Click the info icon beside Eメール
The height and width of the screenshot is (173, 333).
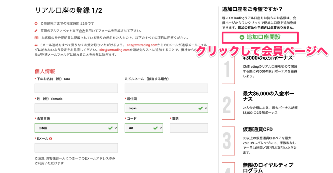tap(50, 139)
